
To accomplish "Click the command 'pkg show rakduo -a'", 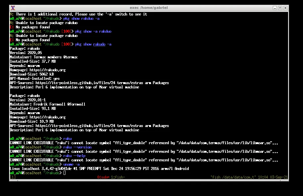I will [x=81, y=18].
